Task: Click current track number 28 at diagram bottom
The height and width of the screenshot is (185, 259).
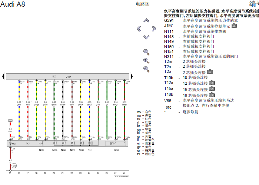Action: click(124, 173)
